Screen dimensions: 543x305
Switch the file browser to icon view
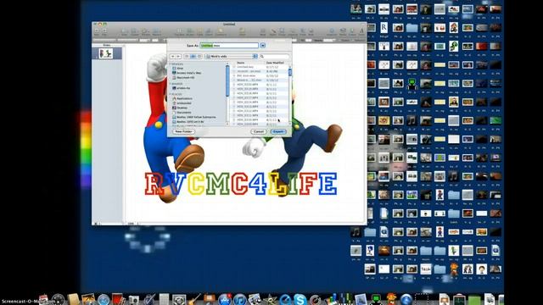point(187,56)
